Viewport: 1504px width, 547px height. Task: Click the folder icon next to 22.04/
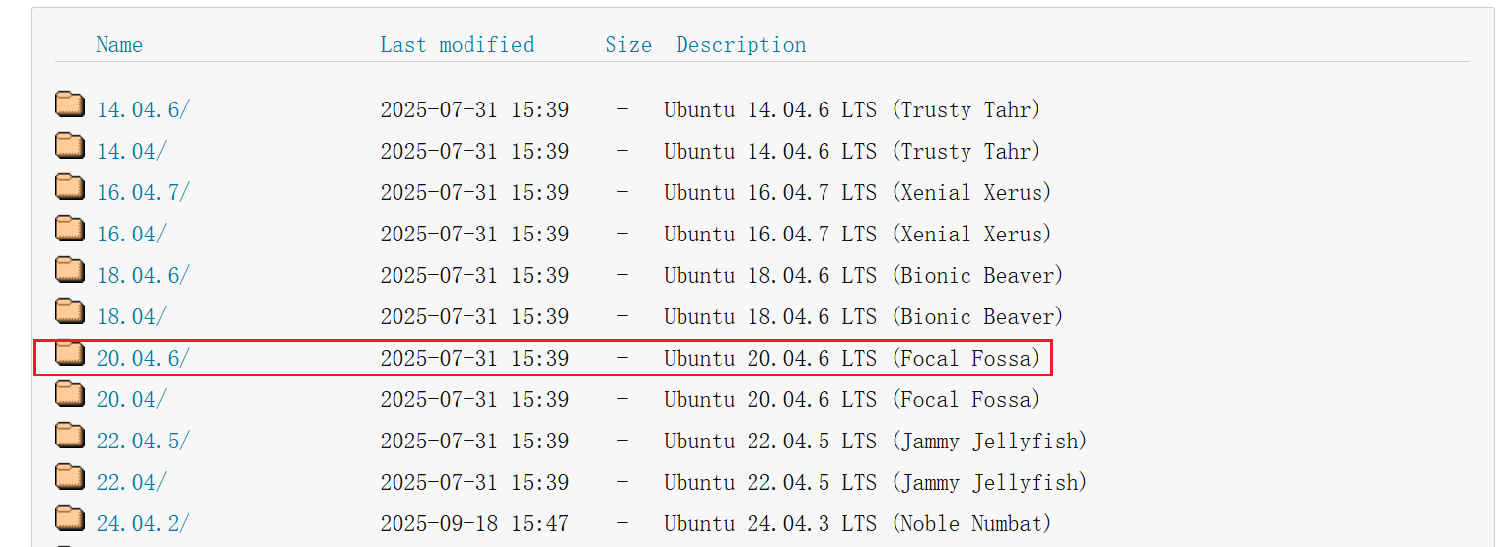69,477
